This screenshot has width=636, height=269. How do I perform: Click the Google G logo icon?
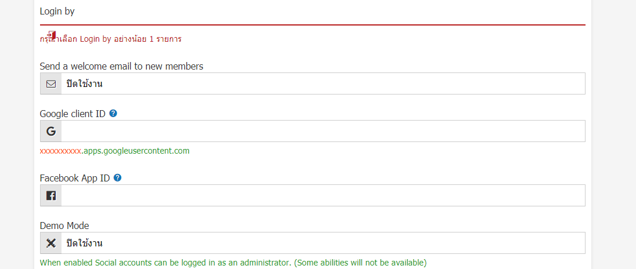pyautogui.click(x=51, y=131)
